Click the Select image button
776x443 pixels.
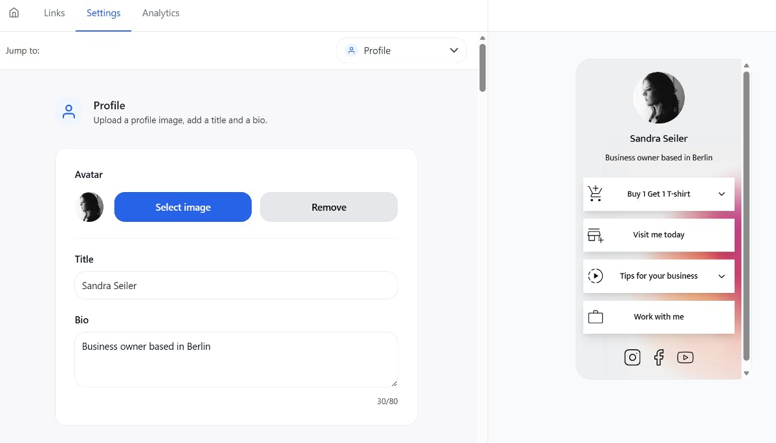pos(183,207)
